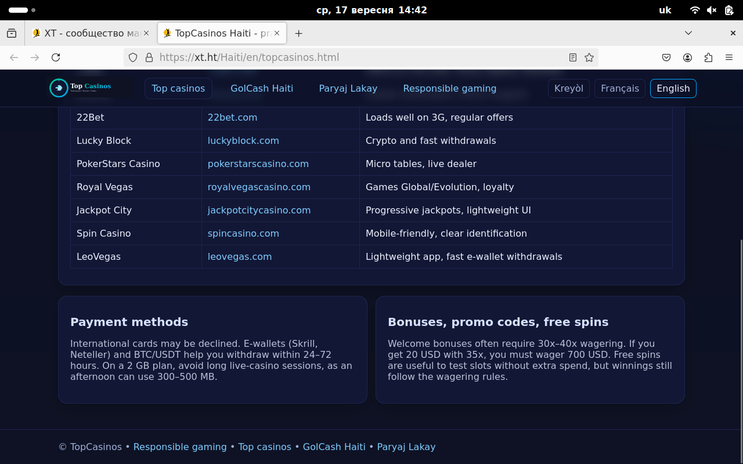Viewport: 743px width, 464px height.
Task: Open the luckyblock.com link
Action: 243,140
